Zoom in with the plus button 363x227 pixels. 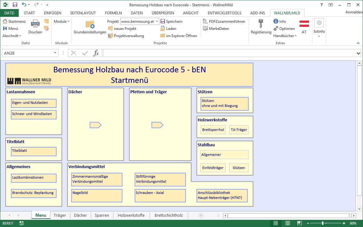tap(344, 223)
